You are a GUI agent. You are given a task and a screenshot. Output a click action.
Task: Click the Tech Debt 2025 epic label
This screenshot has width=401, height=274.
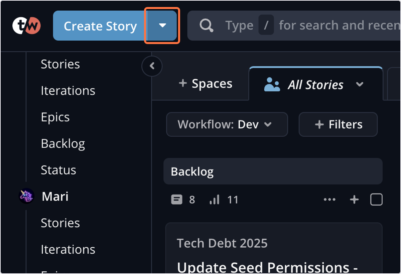(x=222, y=243)
